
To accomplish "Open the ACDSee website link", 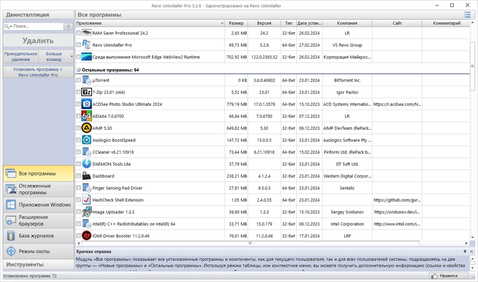I will point(397,104).
